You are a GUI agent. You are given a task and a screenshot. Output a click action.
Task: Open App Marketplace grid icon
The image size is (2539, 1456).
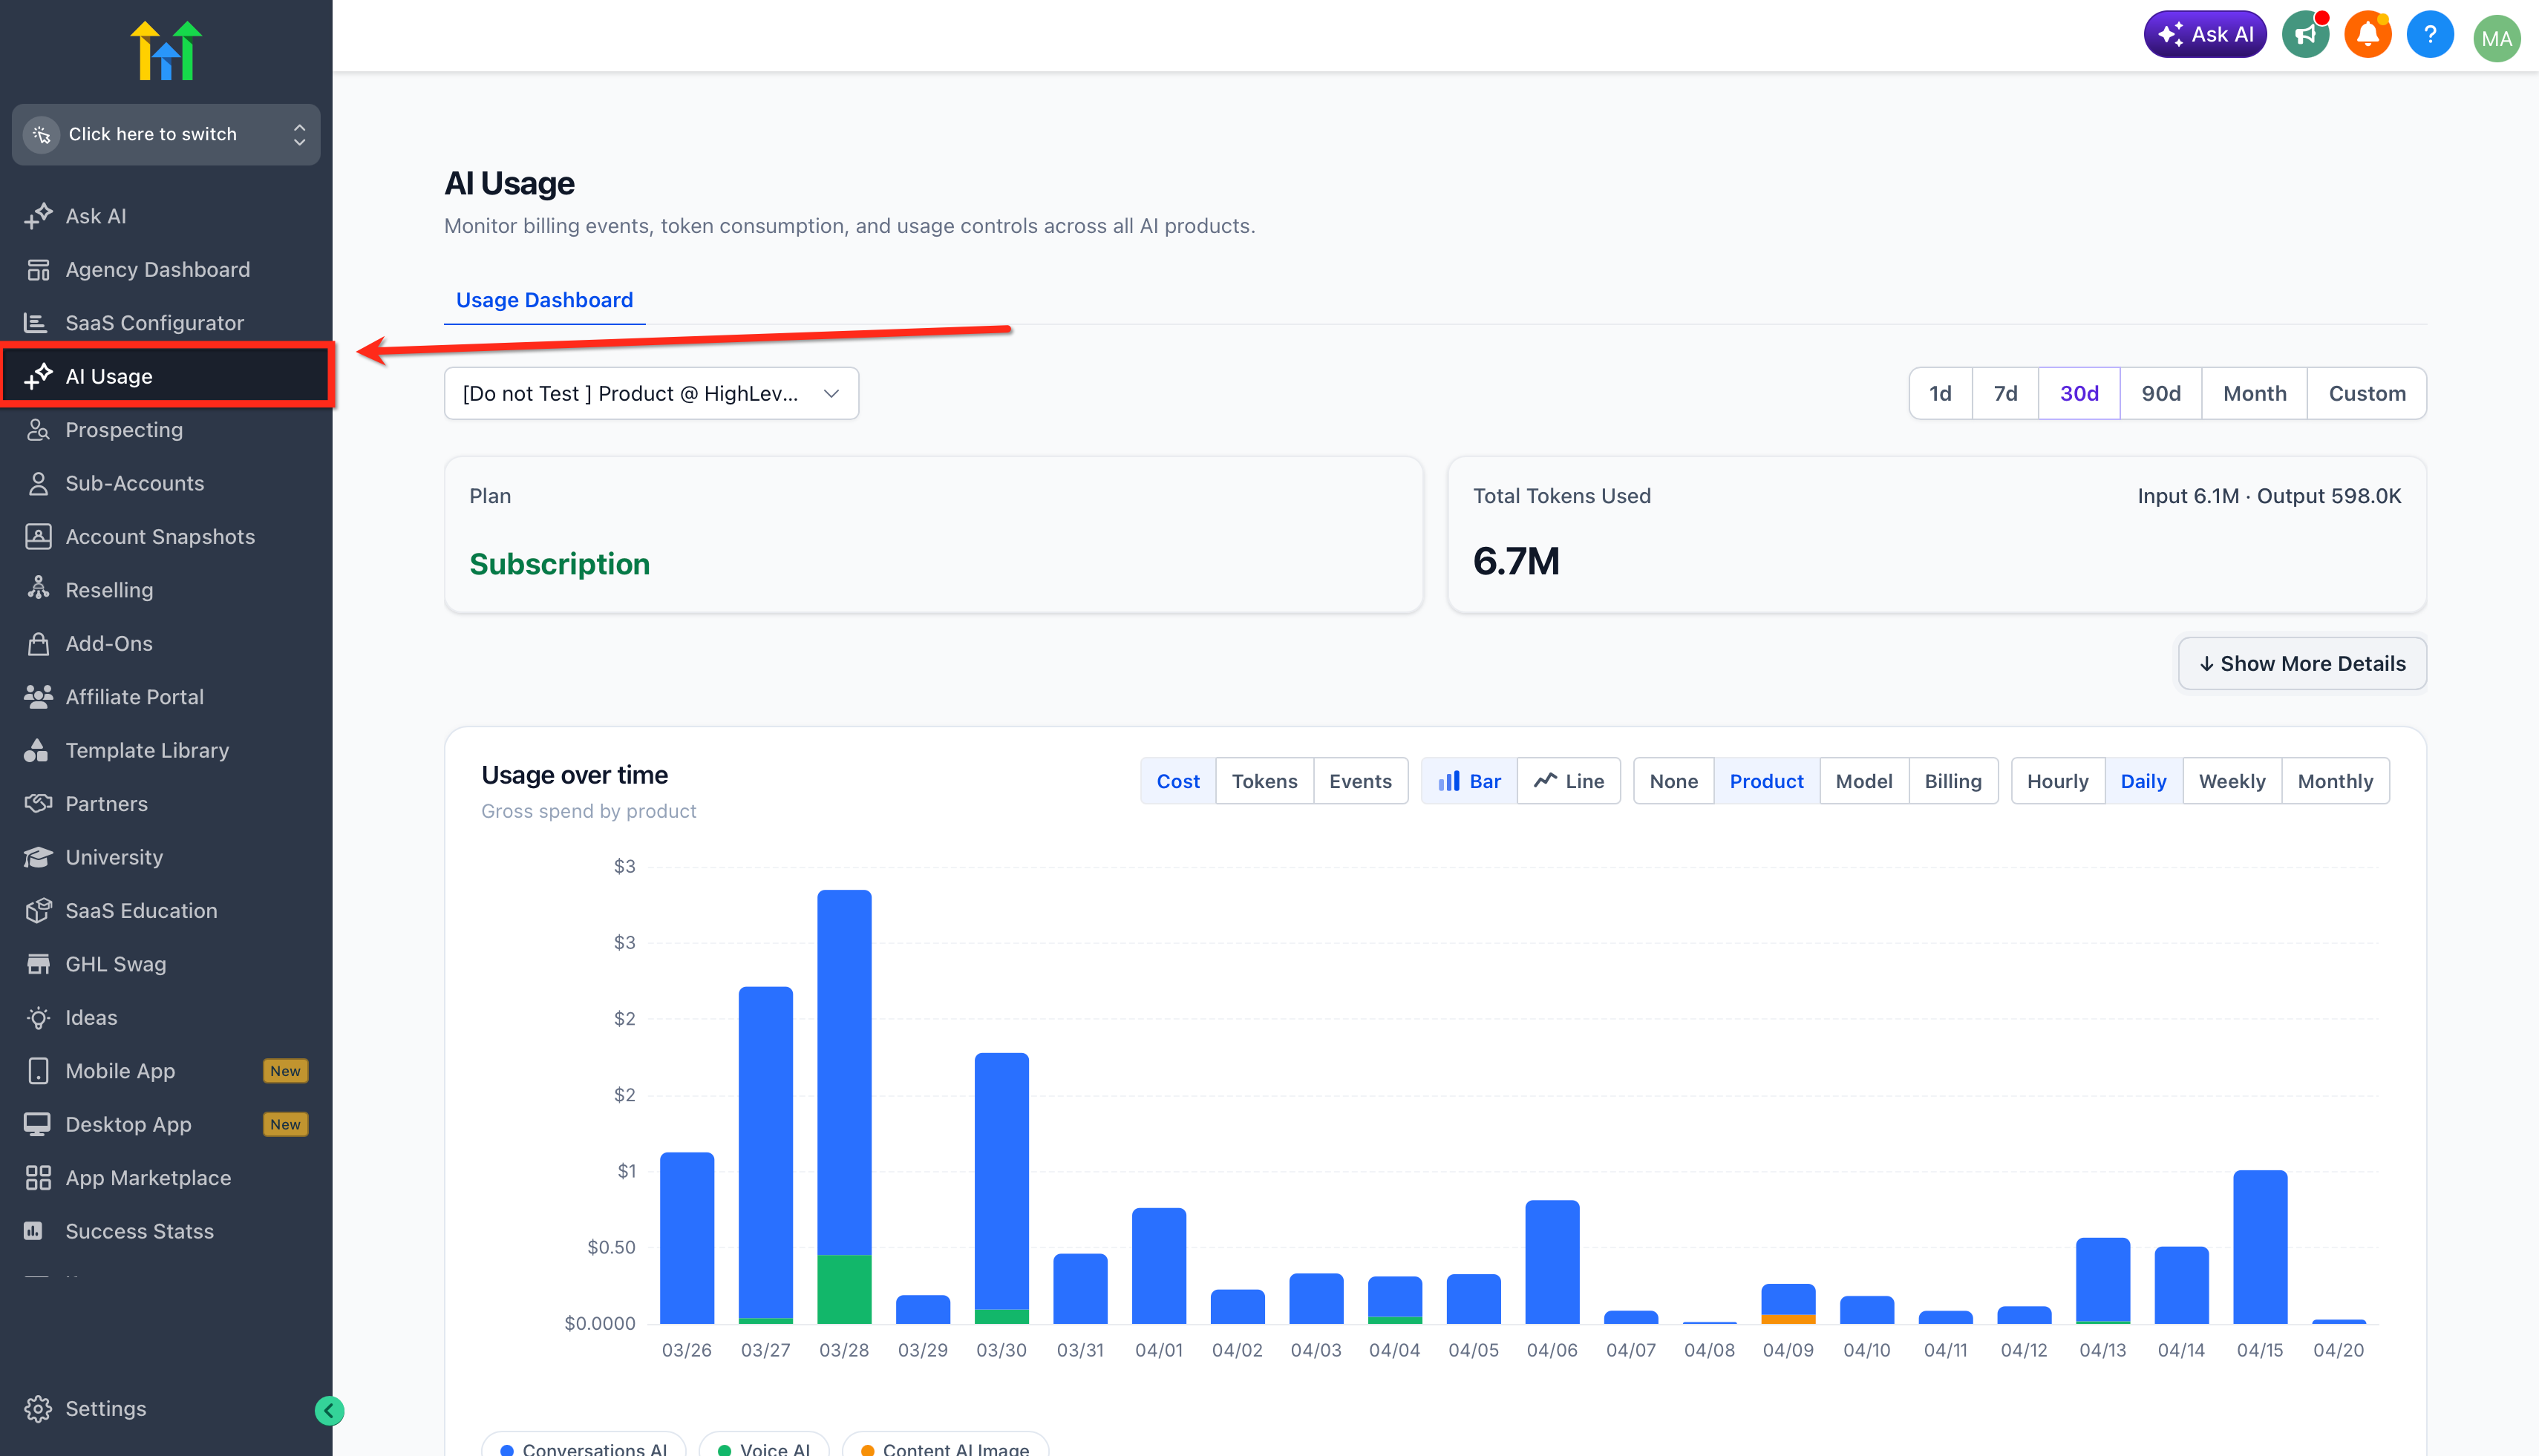tap(38, 1178)
